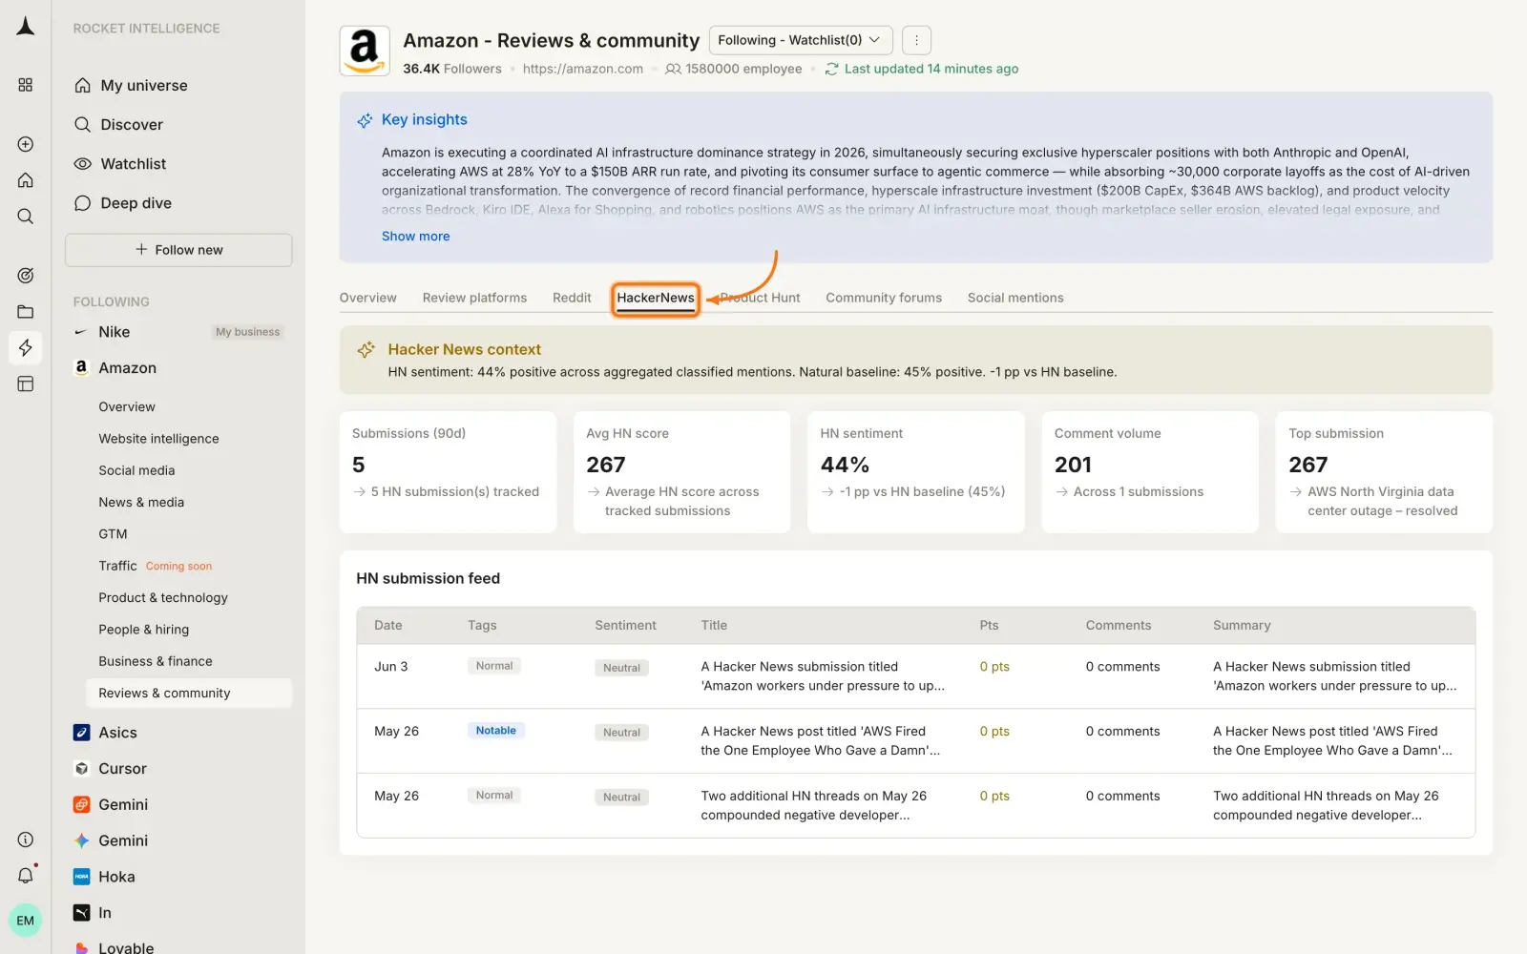Screen dimensions: 1527x954
Task: Go to My universe
Action: click(x=131, y=85)
